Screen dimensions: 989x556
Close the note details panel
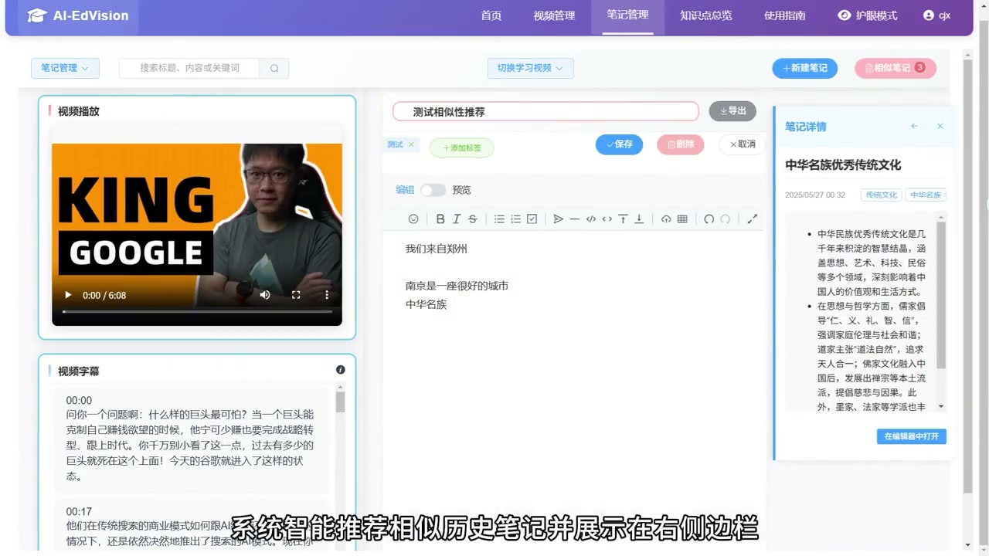[940, 126]
